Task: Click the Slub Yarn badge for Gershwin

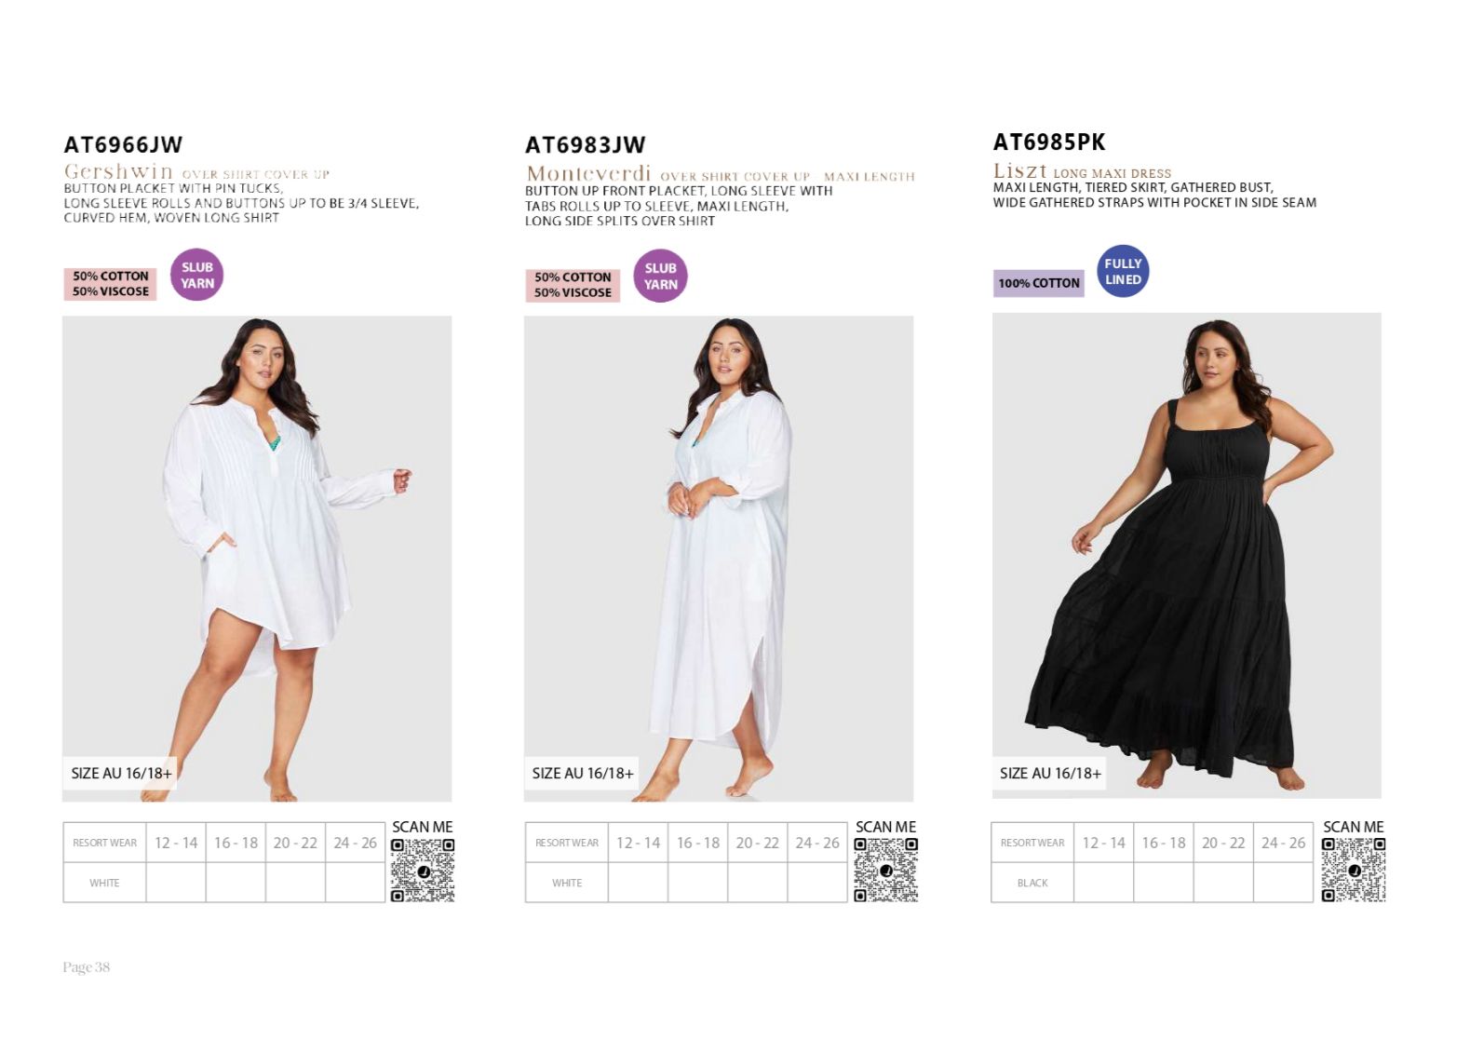Action: pos(197,275)
